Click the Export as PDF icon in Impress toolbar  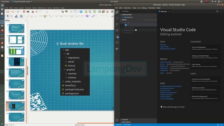[24, 12]
